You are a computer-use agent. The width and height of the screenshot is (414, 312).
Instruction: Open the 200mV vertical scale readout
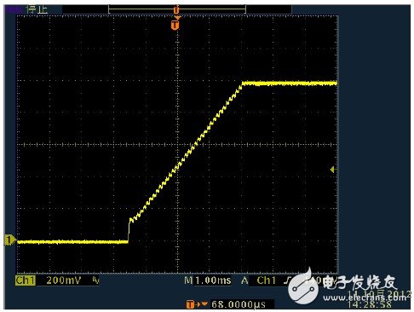coord(64,280)
